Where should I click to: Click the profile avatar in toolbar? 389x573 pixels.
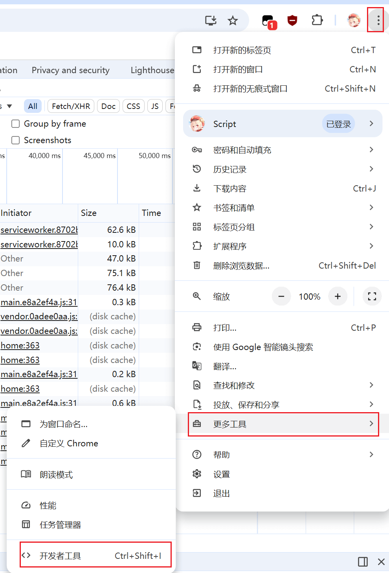click(x=354, y=20)
